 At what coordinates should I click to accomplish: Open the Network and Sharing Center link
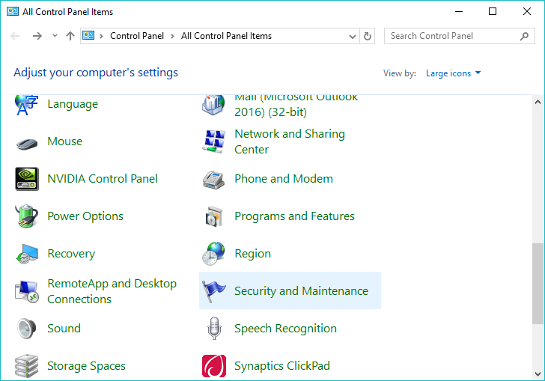[x=289, y=141]
